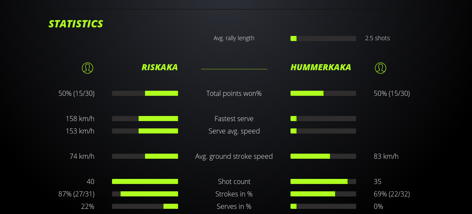Click Hummerkaka's player profile icon

(381, 68)
